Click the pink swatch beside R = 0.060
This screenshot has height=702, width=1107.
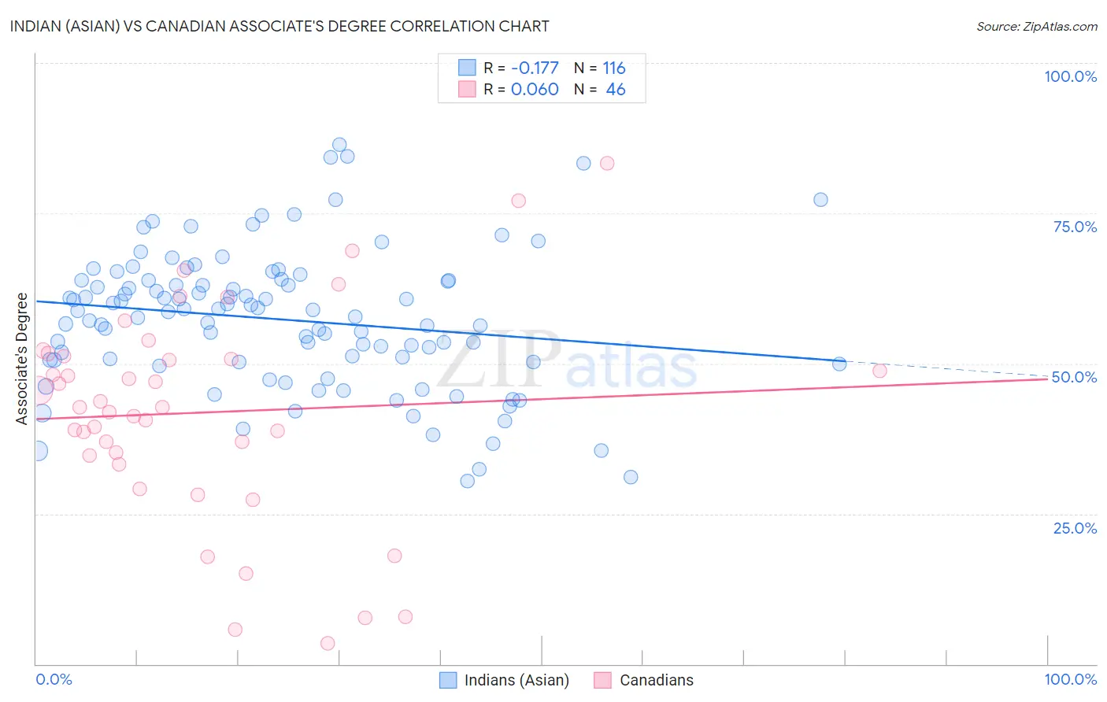467,89
